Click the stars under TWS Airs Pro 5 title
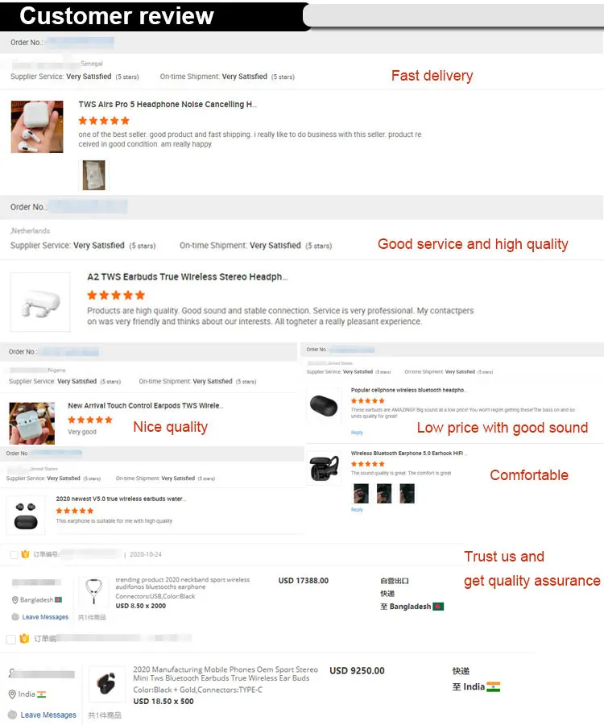604x725 pixels. (104, 121)
